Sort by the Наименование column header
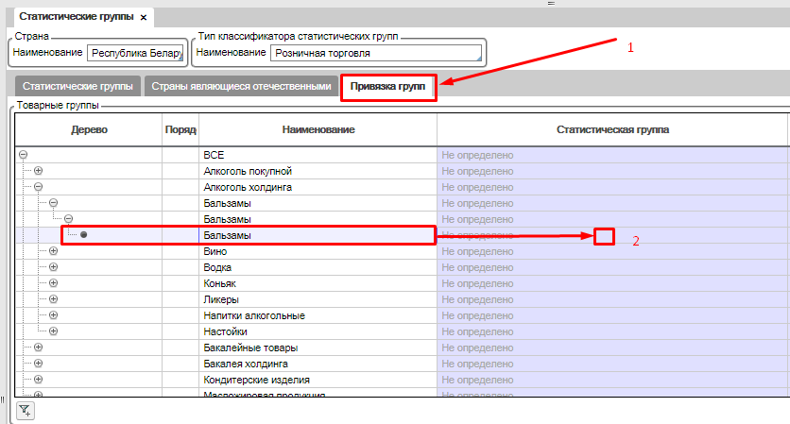 tap(317, 128)
